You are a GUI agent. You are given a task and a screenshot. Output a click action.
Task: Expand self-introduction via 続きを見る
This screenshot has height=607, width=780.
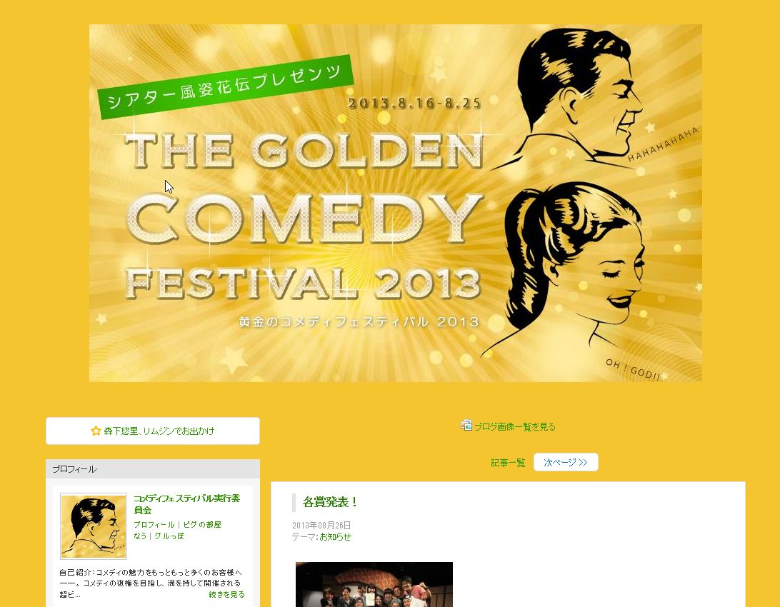pyautogui.click(x=227, y=594)
